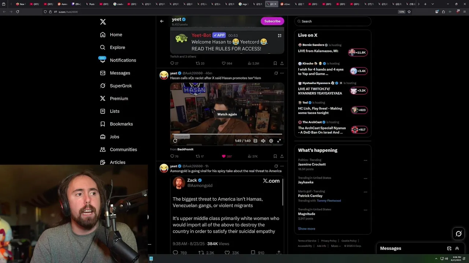Reply to the Yeet-Bot post with 27 replies
The width and height of the screenshot is (469, 263).
(x=174, y=63)
